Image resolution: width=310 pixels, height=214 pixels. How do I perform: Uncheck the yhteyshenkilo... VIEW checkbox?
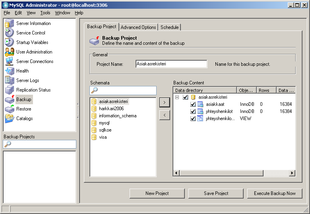[x=193, y=118]
